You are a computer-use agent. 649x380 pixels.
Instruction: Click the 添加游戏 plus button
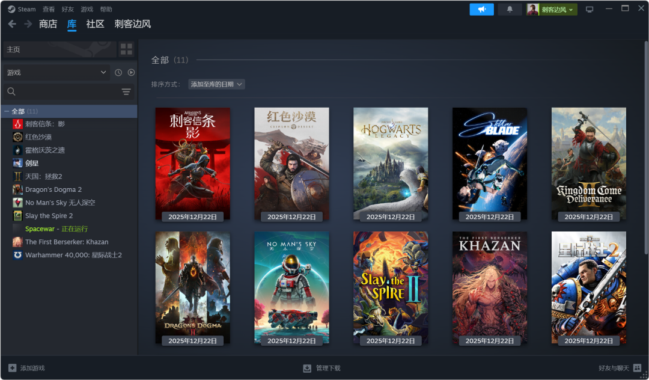point(26,368)
